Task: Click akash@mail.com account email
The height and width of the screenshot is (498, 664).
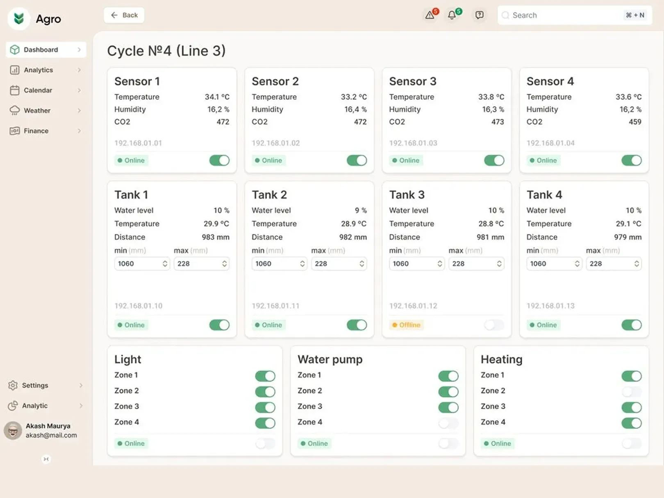Action: coord(51,435)
